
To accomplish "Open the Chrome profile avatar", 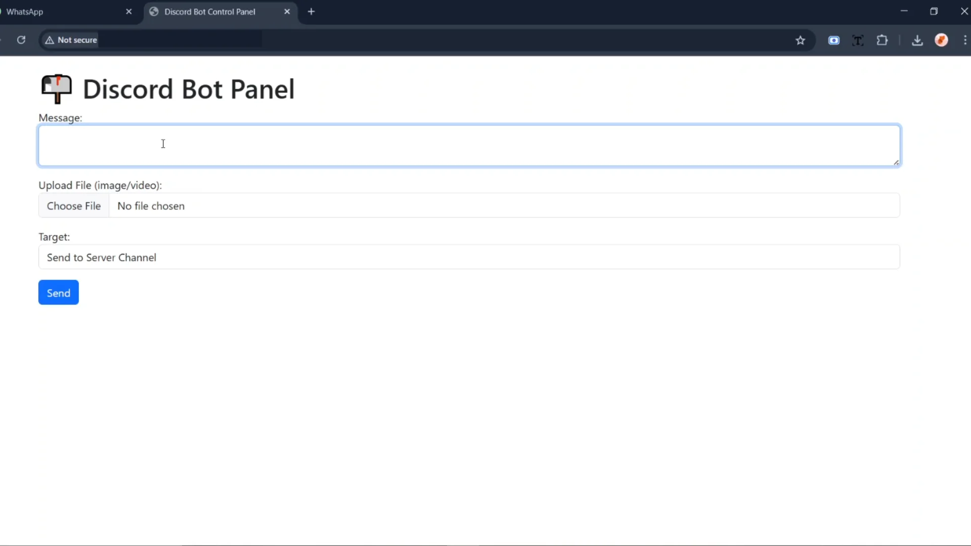I will (941, 40).
